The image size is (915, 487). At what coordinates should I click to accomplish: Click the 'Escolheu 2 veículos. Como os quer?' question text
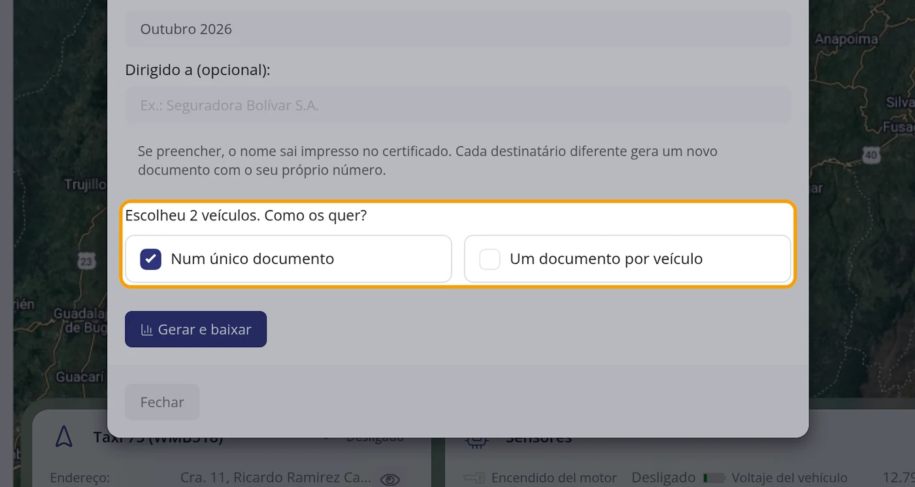click(x=246, y=216)
